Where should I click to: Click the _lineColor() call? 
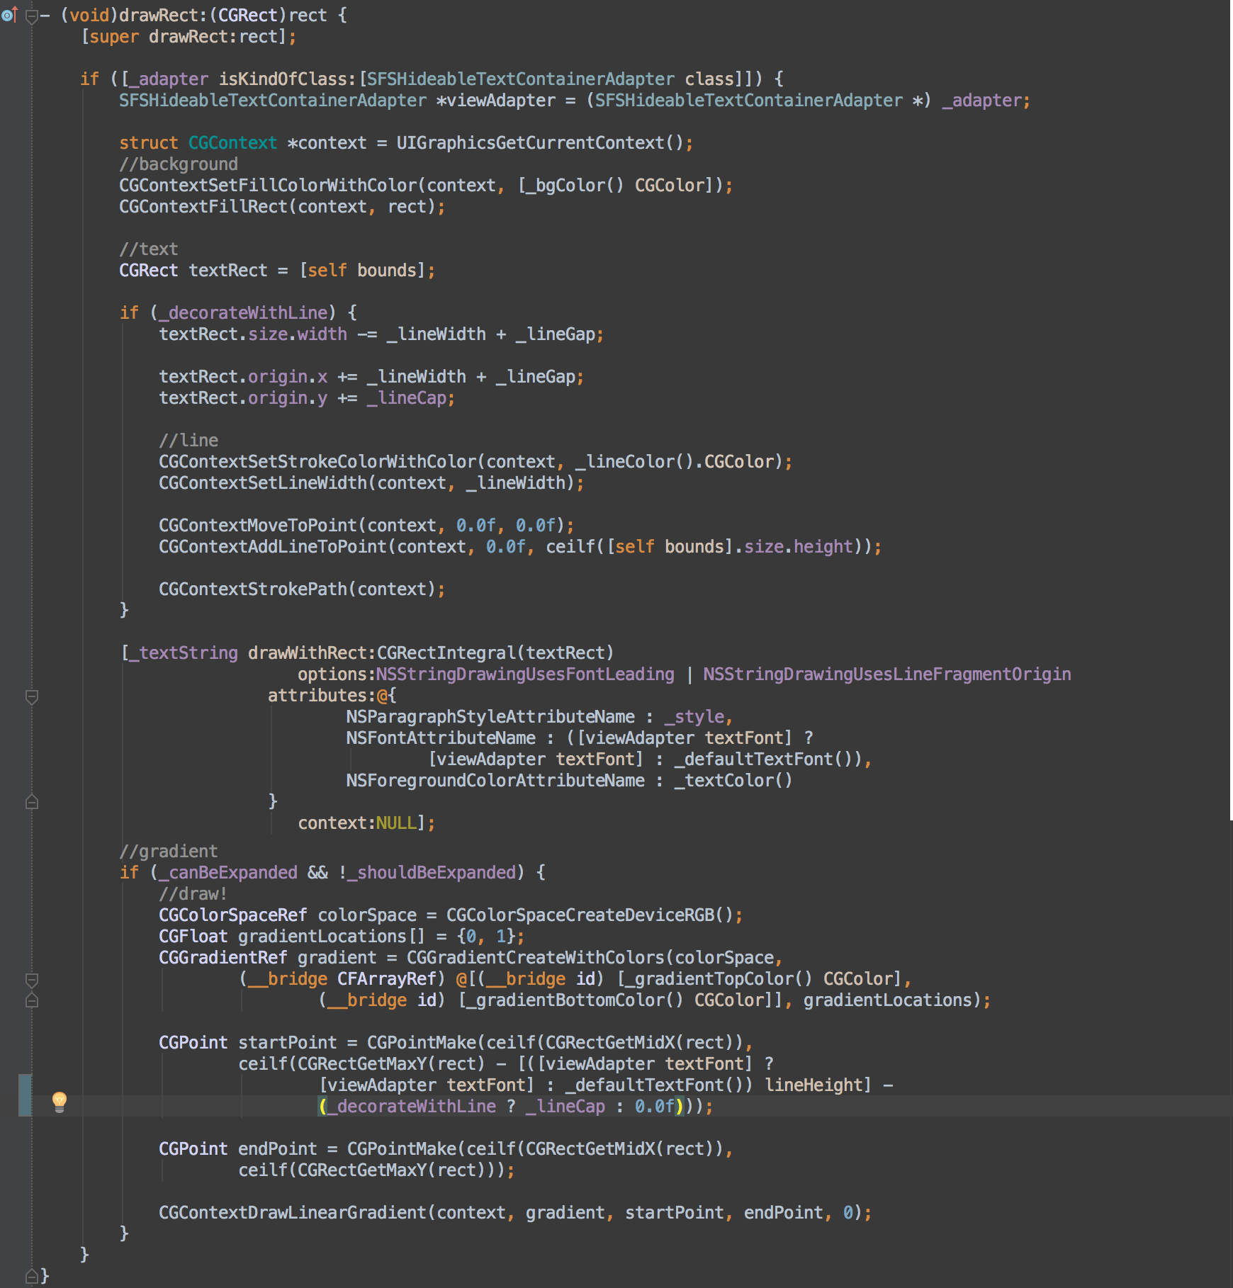(x=635, y=462)
